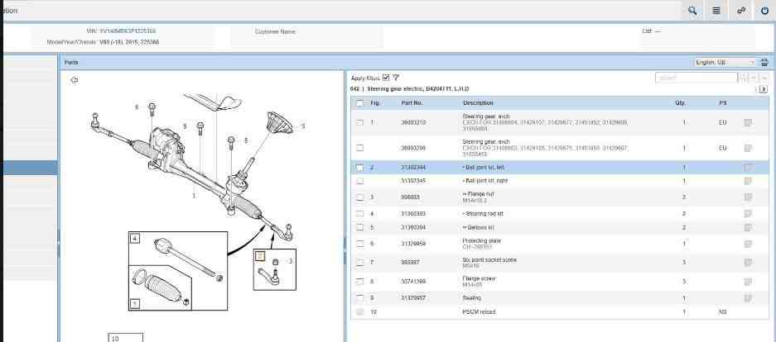Open the list menu icon in top bar

click(x=716, y=11)
